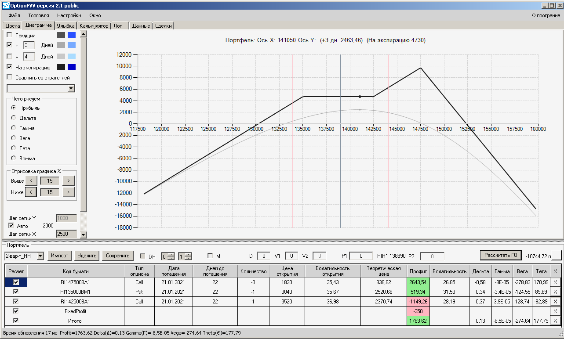Click the Импорт button
Viewport: 564px width, 339px height.
[60, 256]
